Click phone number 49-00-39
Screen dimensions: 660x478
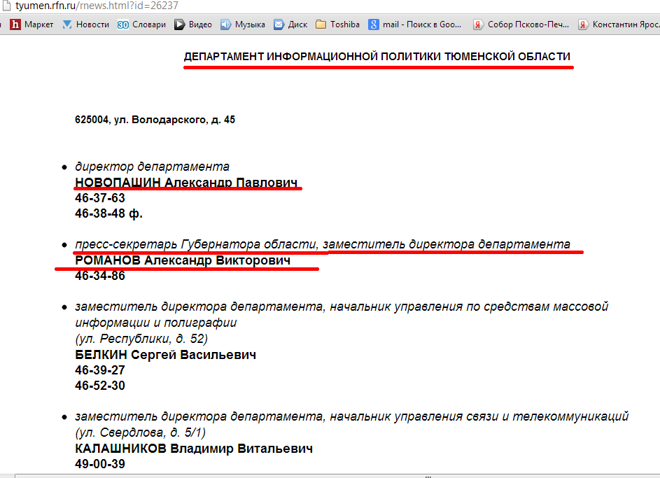(x=100, y=464)
